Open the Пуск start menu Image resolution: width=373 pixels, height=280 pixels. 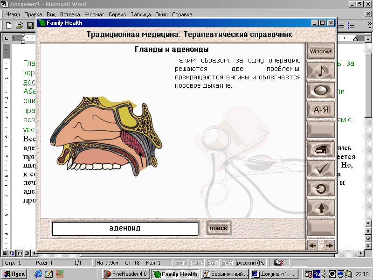[x=14, y=274]
